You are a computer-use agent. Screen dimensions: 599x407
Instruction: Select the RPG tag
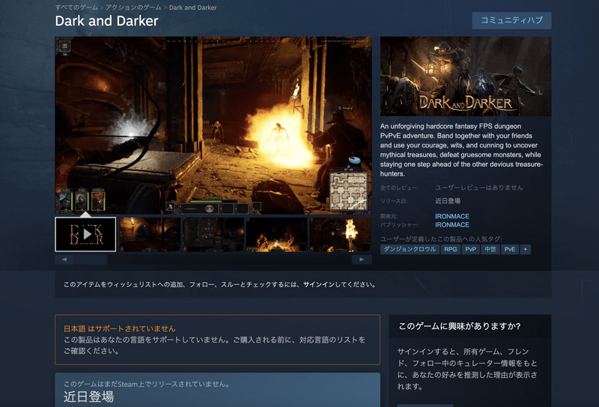coord(451,249)
